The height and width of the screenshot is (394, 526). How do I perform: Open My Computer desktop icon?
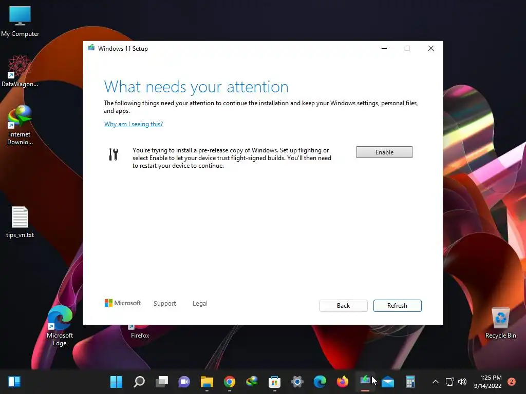click(20, 21)
